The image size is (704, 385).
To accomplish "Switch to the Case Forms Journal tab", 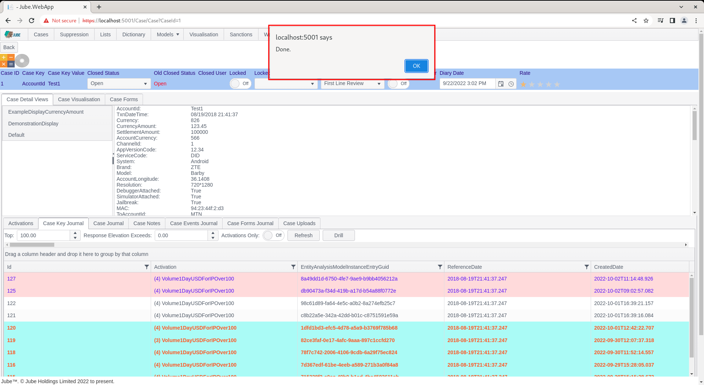I will 250,223.
